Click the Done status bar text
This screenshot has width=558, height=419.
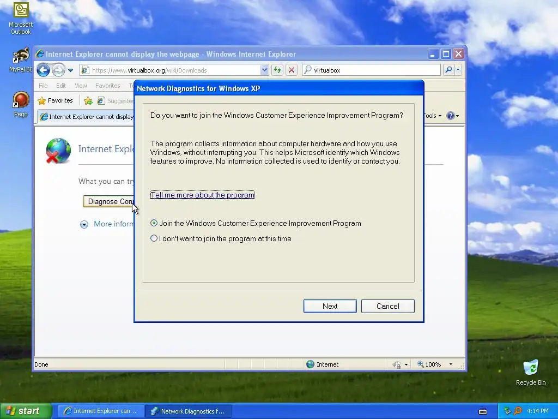point(41,364)
